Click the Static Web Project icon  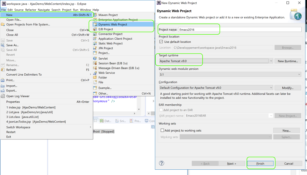coord(95,43)
